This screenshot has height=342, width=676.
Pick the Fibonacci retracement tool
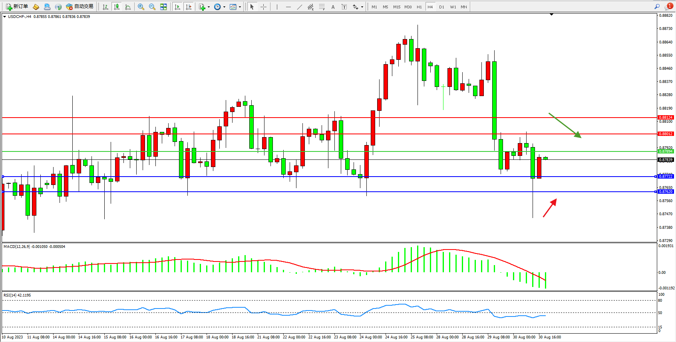pos(322,7)
